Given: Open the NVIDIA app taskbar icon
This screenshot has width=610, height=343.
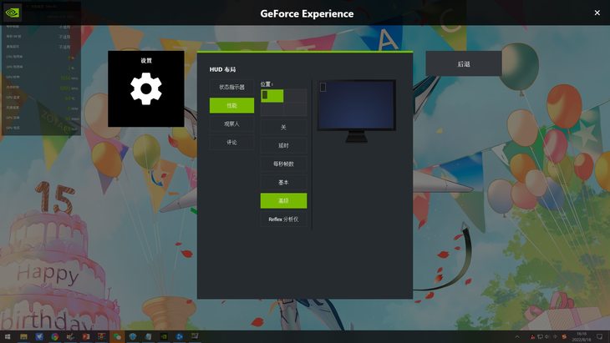Looking at the screenshot, I should tap(164, 336).
